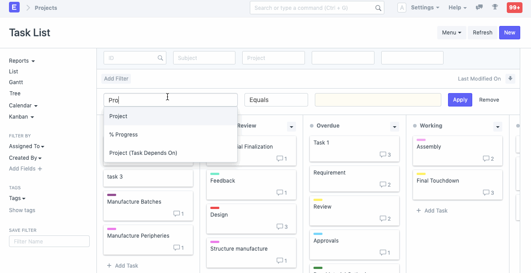531x273 pixels.
Task: Click the red 99+ notifications badge
Action: coord(514,7)
